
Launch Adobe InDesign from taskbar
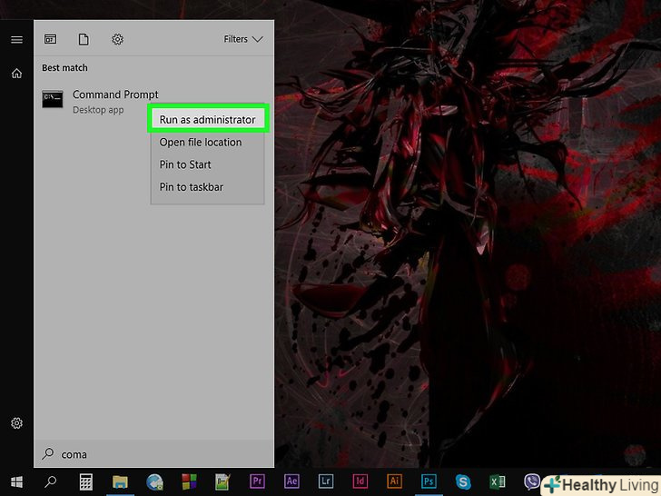[x=360, y=481]
